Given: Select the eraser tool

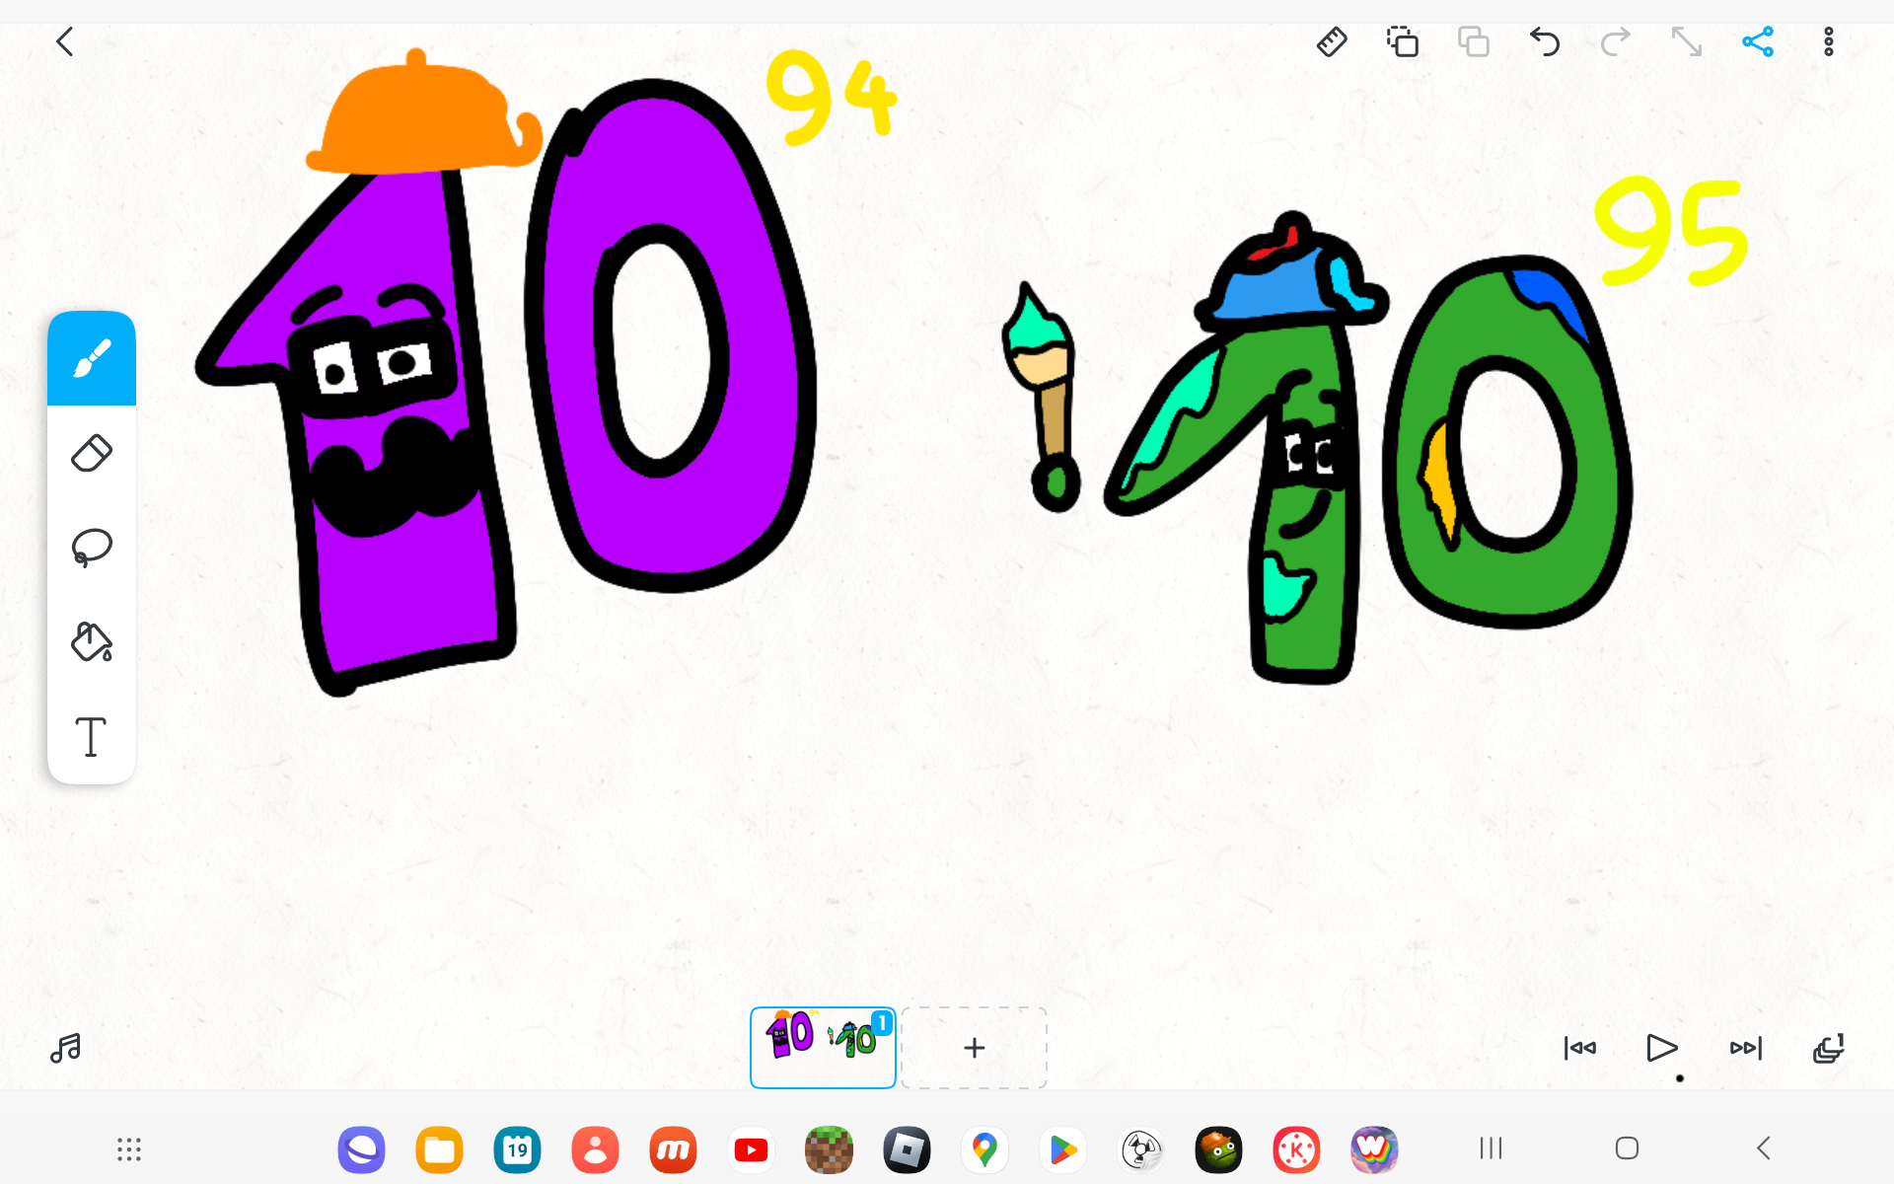Looking at the screenshot, I should coord(92,453).
